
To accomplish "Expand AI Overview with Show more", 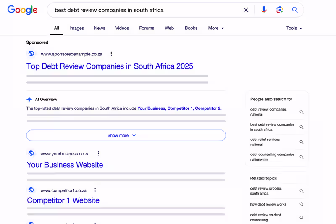I will pyautogui.click(x=126, y=135).
